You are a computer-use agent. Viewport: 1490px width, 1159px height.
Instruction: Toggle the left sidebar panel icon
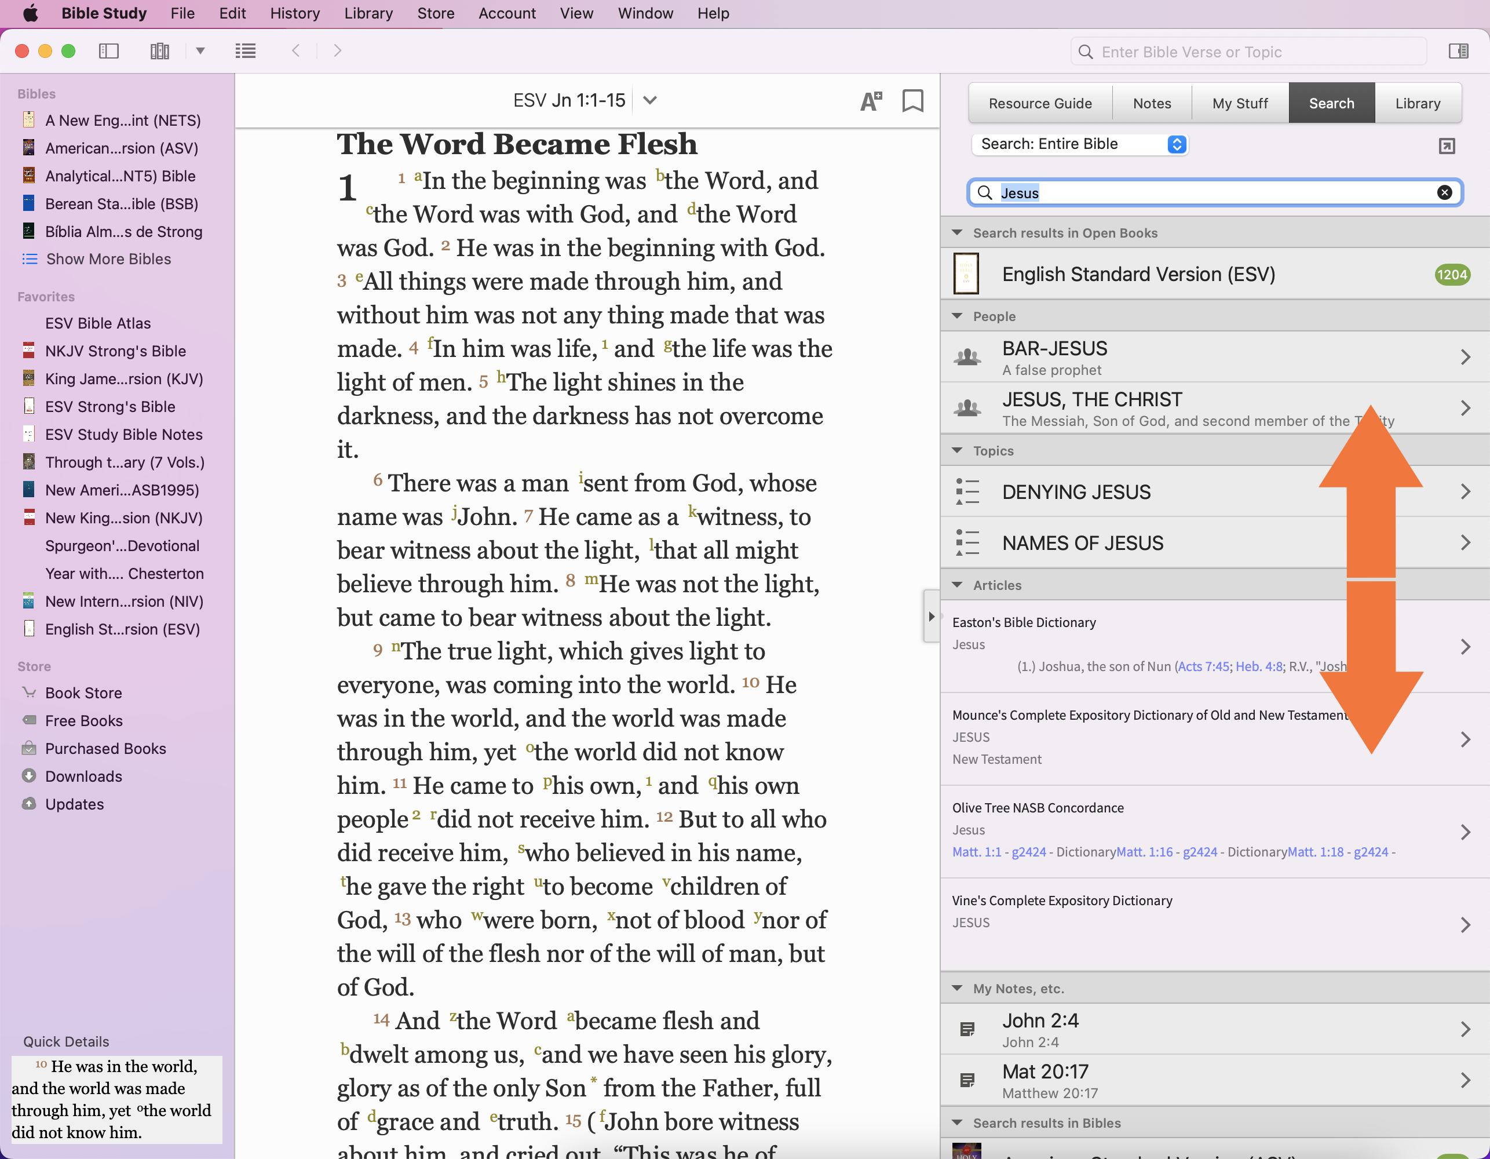[108, 51]
